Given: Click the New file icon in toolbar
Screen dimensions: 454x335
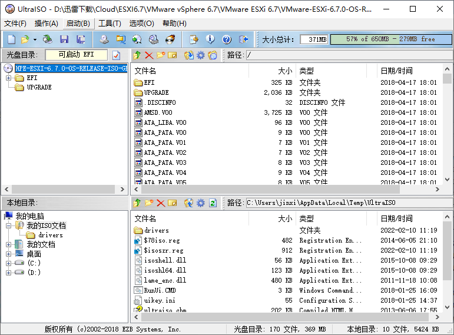Looking at the screenshot, I should [12, 39].
